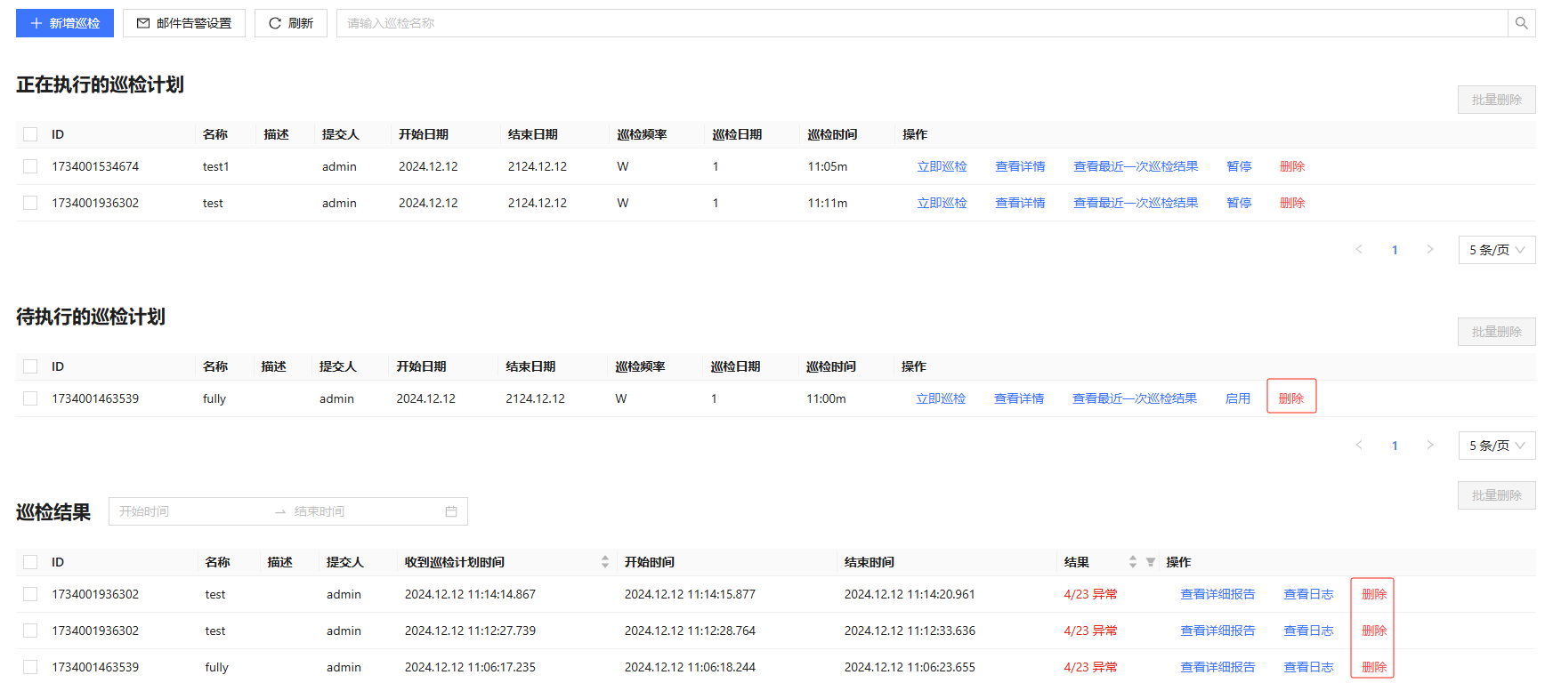This screenshot has height=683, width=1545.
Task: Check the box for pending plan fully
Action: coord(30,398)
